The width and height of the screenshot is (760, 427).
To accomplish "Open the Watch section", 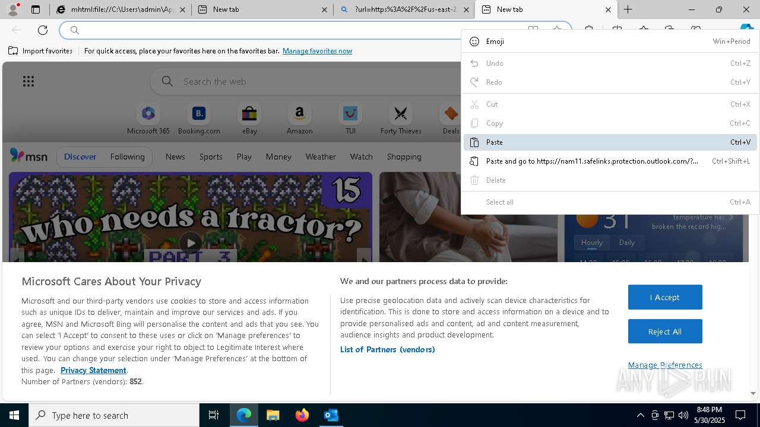I will (x=362, y=157).
